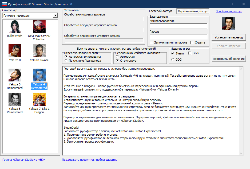Click the Yakuza 4 Remastered icon
Viewport: 250px width, 169px height.
pos(39,75)
